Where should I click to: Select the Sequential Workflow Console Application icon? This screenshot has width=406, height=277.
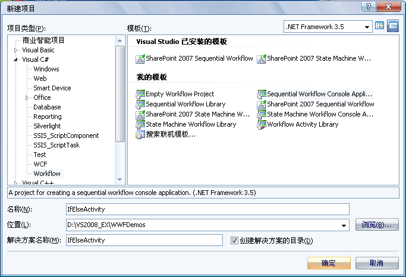262,95
